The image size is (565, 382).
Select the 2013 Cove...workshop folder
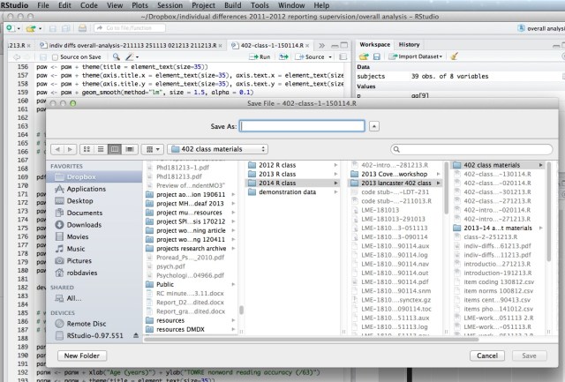click(395, 174)
